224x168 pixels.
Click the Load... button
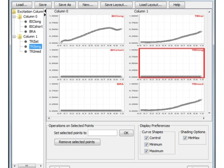pos(22,5)
